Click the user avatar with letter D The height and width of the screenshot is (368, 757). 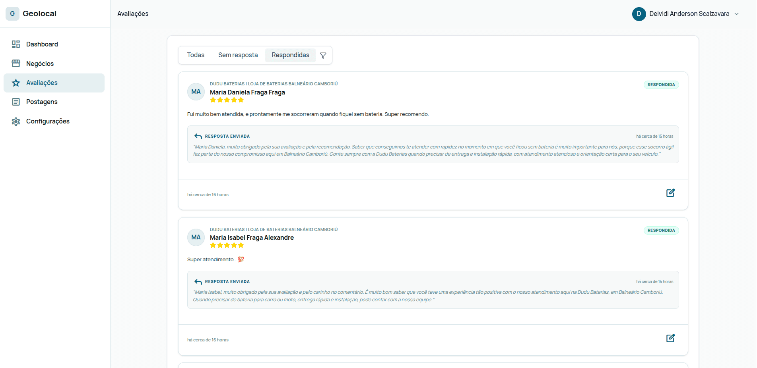[639, 14]
